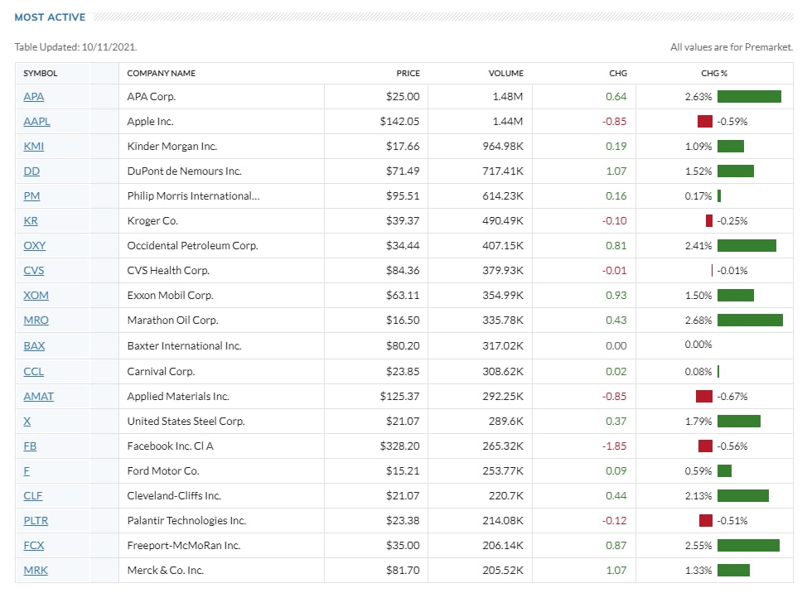The width and height of the screenshot is (807, 593).
Task: Click the SYMBOL column header
Action: [40, 74]
